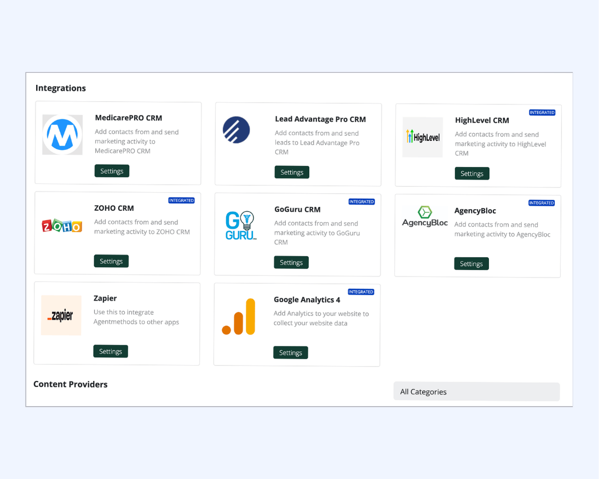Click the Lead Advantage Pro logo icon

[x=237, y=130]
